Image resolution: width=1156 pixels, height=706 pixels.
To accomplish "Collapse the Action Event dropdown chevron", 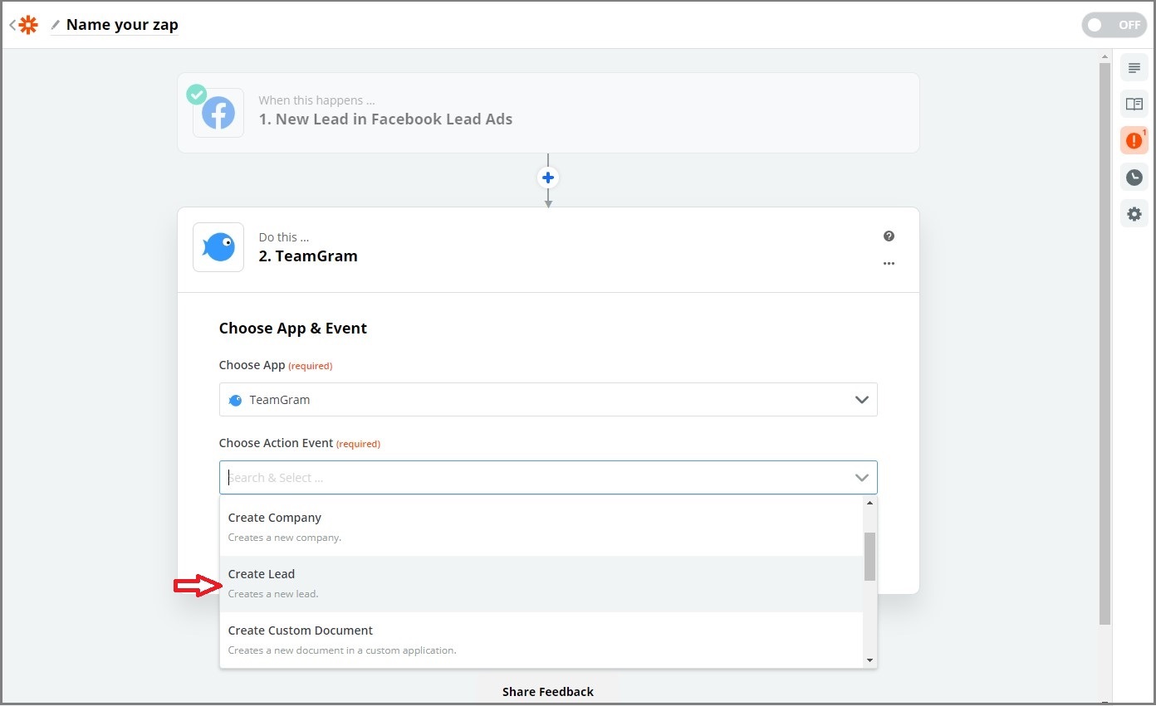I will point(861,478).
